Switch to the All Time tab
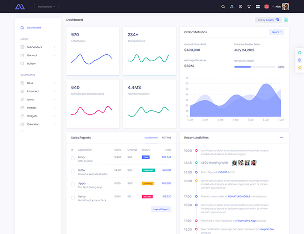This screenshot has height=234, width=304. click(166, 138)
